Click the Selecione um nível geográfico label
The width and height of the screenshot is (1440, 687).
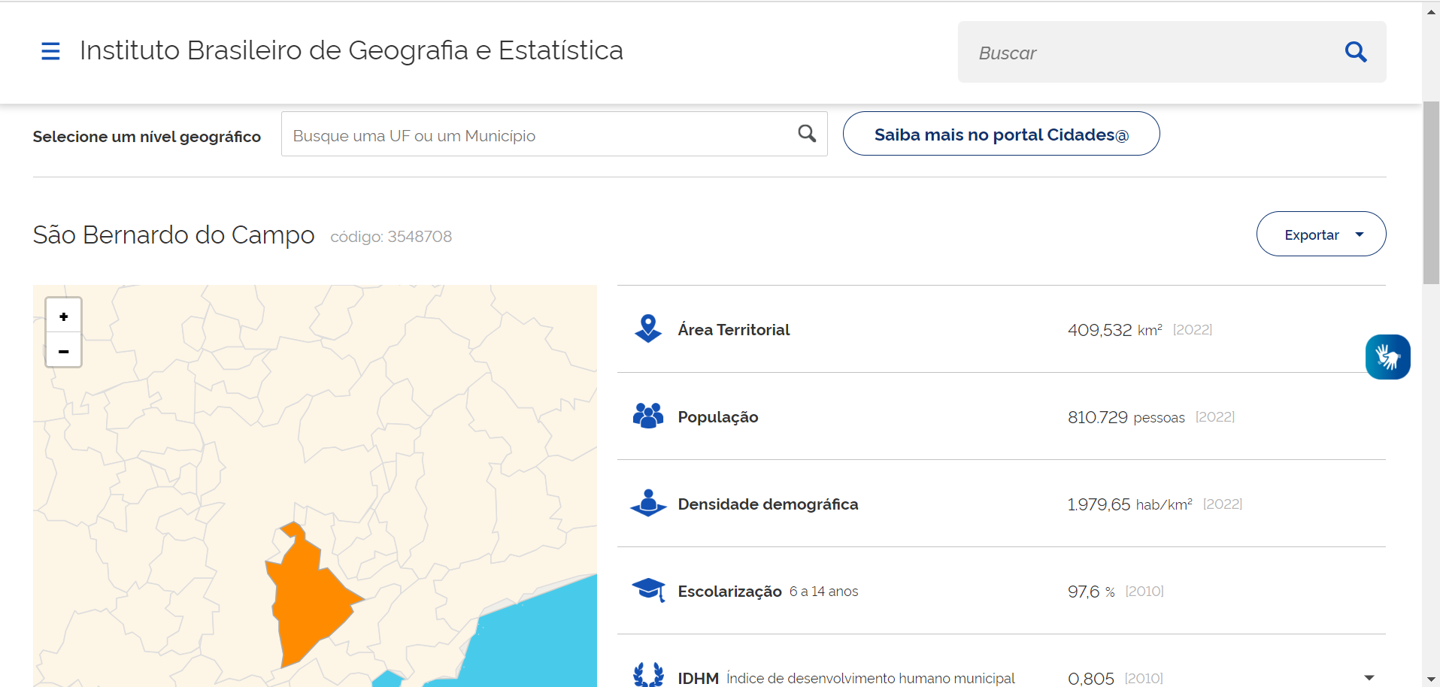pos(147,137)
